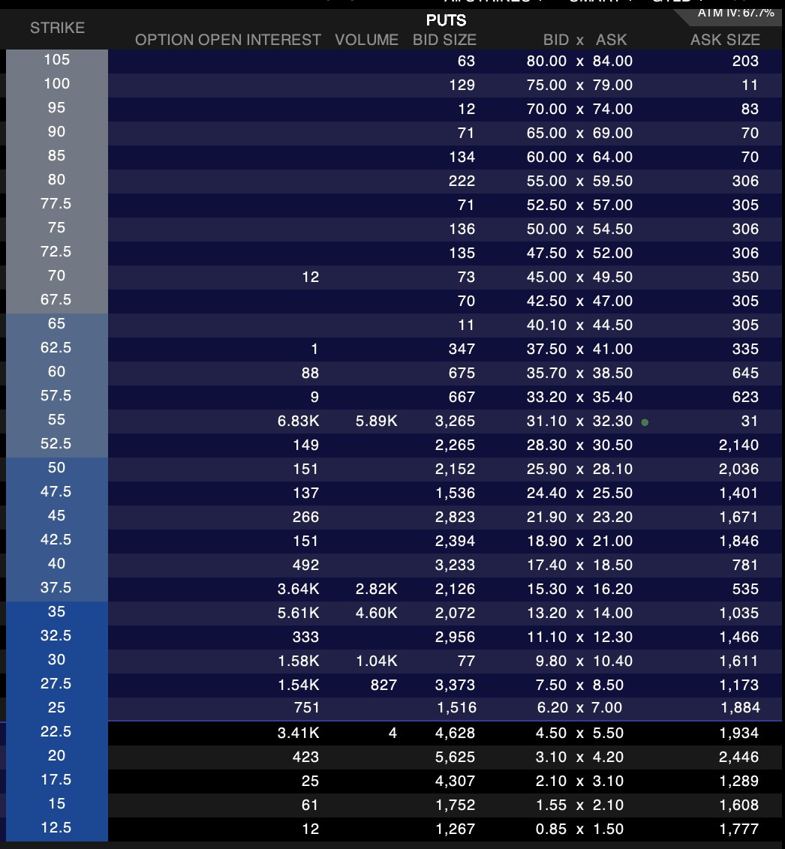This screenshot has height=849, width=785.
Task: Click ask price 1.50 at strike 12.5
Action: pyautogui.click(x=609, y=829)
